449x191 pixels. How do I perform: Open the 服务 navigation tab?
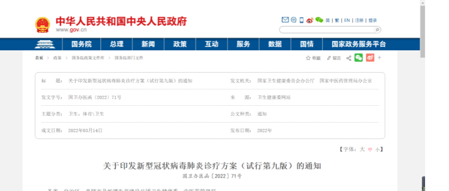pos(243,44)
